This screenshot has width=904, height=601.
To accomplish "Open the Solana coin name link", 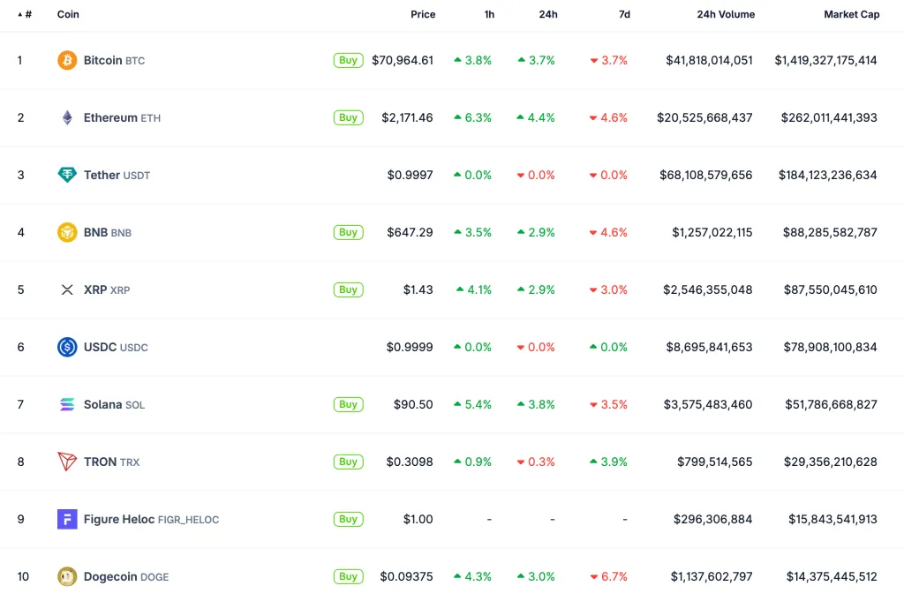I will click(102, 404).
